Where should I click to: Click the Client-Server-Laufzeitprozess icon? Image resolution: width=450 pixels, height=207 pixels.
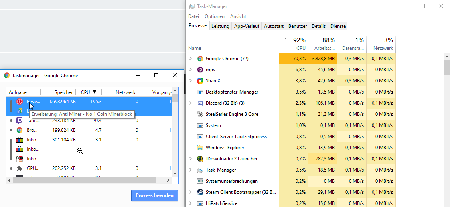click(200, 137)
